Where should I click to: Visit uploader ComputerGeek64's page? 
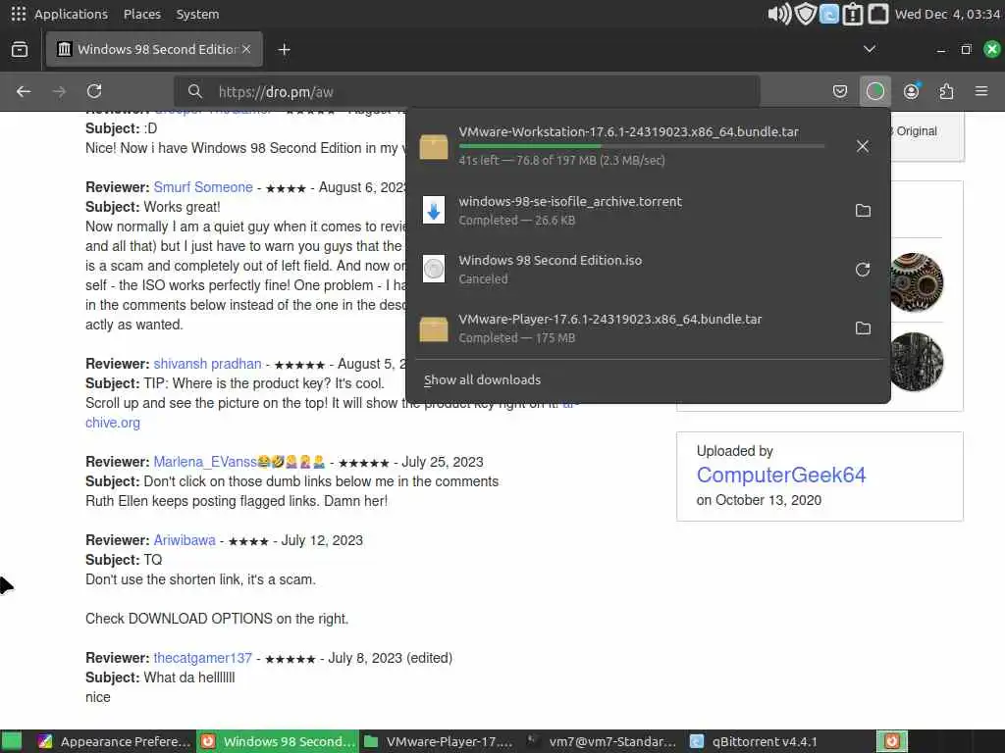pos(780,475)
